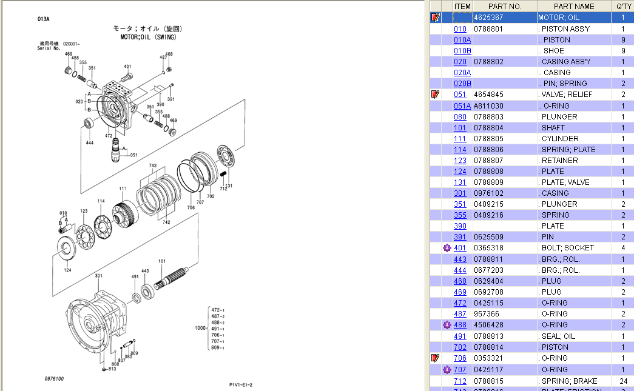Open item link 020A for CASING
The width and height of the screenshot is (634, 391).
click(462, 73)
